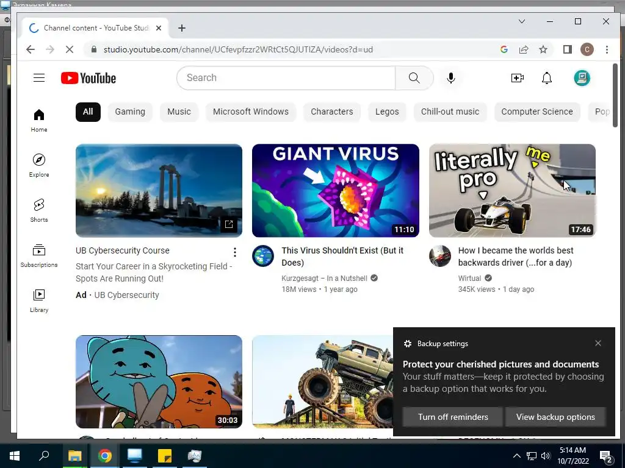Viewport: 625px width, 468px height.
Task: Open Sticky Notes from the taskbar
Action: click(165, 456)
